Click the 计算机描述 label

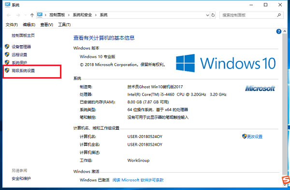(x=90, y=152)
